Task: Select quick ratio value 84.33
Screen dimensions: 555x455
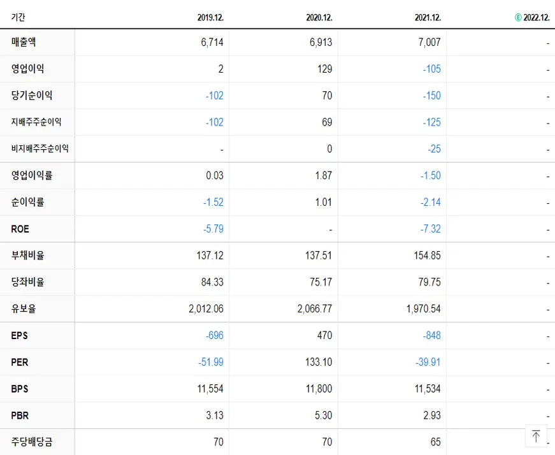Action: (x=212, y=282)
